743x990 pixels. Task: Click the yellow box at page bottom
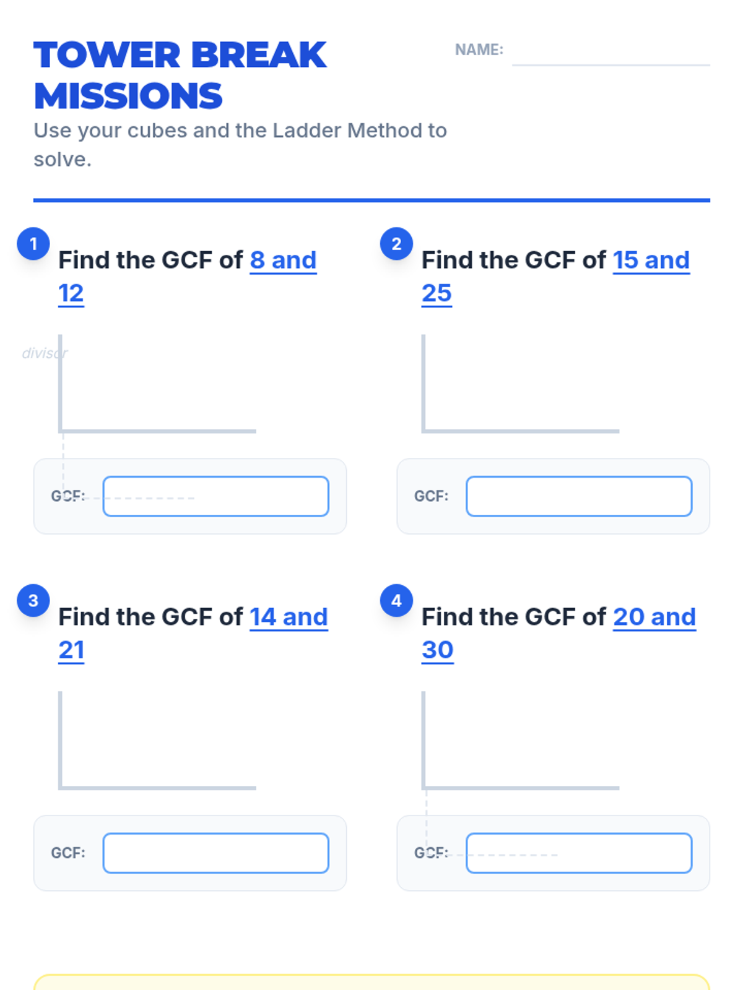click(371, 983)
